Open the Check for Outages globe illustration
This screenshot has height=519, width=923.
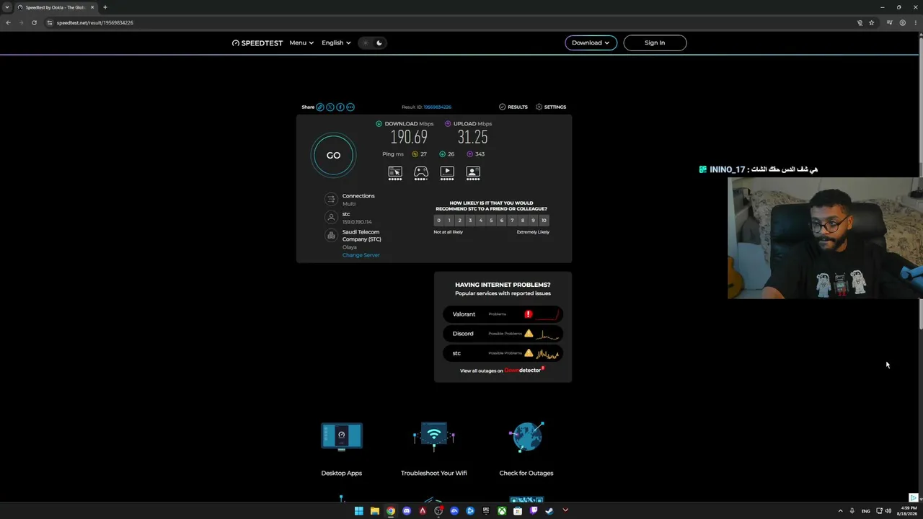pos(526,437)
